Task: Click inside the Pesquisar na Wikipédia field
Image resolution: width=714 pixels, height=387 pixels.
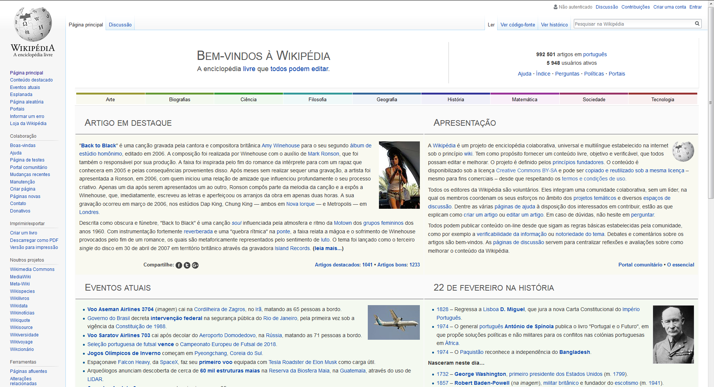Action: 632,24
